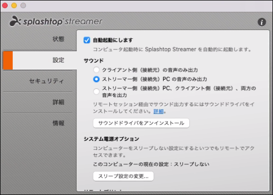Click the Splashtop Streamer logo
The width and height of the screenshot is (273, 195).
pos(56,21)
